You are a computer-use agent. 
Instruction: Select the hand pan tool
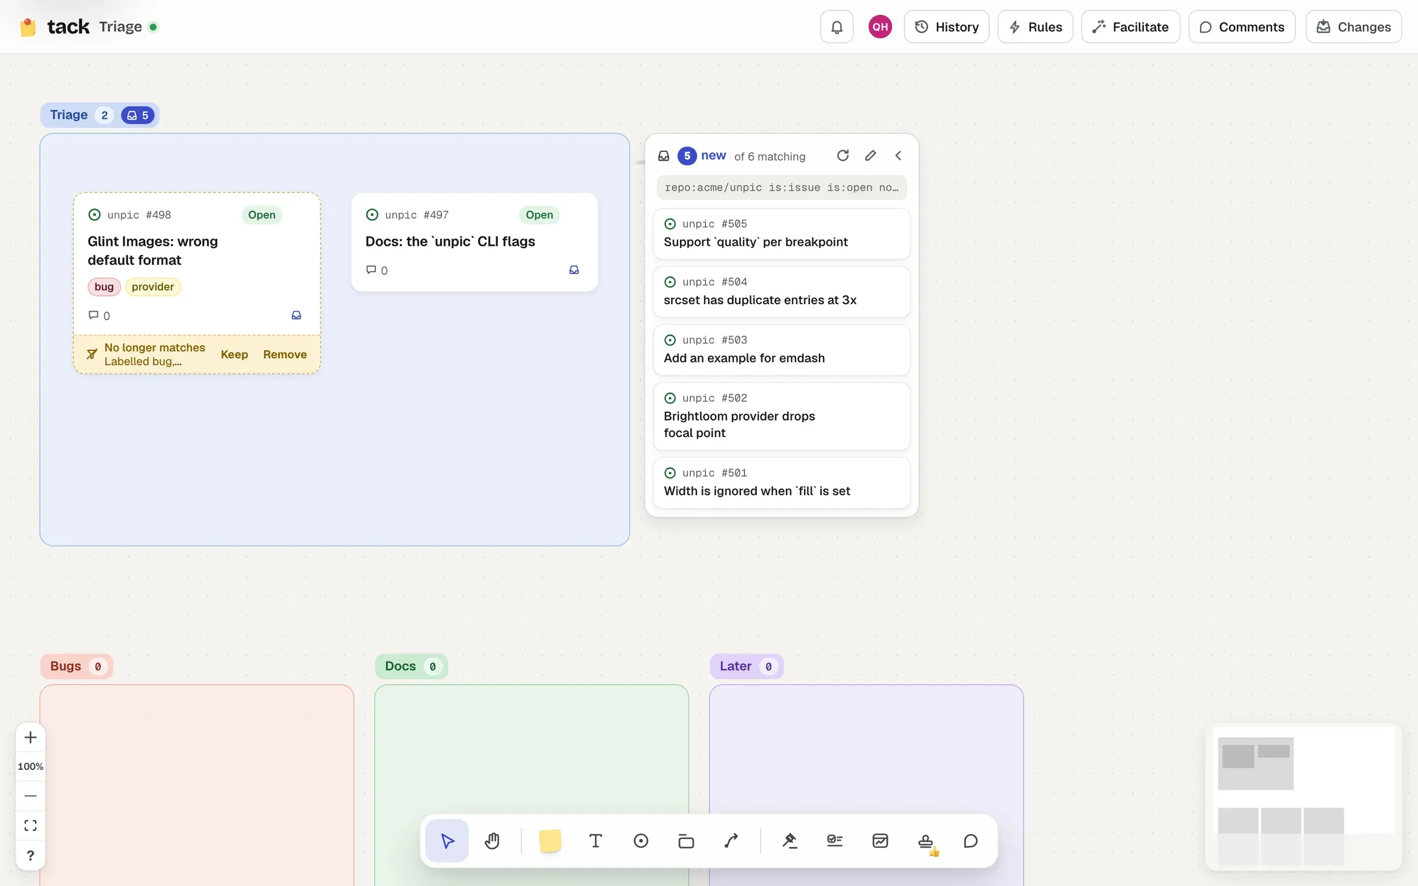click(x=492, y=841)
